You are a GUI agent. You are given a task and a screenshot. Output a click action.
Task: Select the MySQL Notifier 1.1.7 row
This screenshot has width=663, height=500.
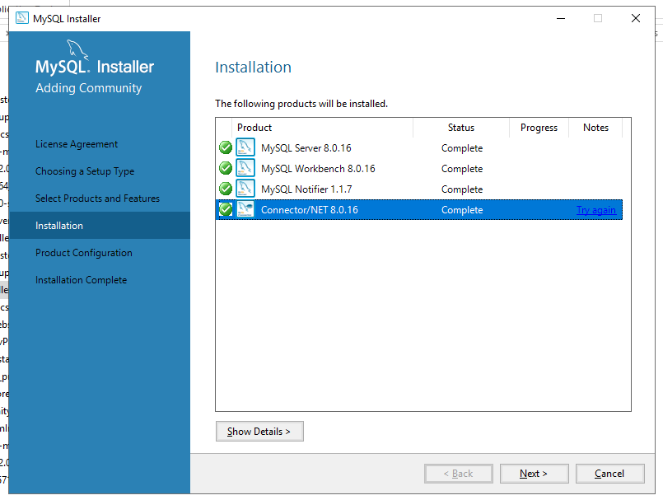pyautogui.click(x=419, y=189)
